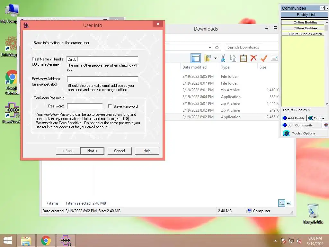The image size is (329, 247).
Task: Click the Online status button
Action: click(317, 118)
